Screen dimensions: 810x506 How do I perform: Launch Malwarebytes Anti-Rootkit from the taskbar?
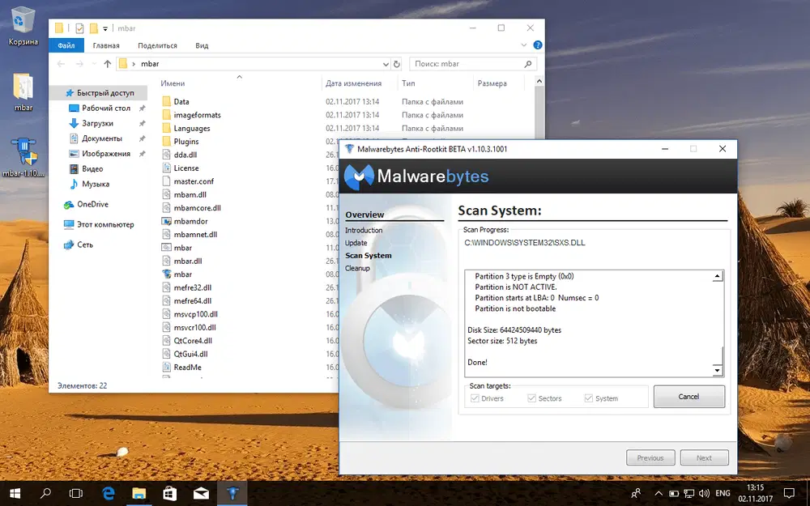232,493
